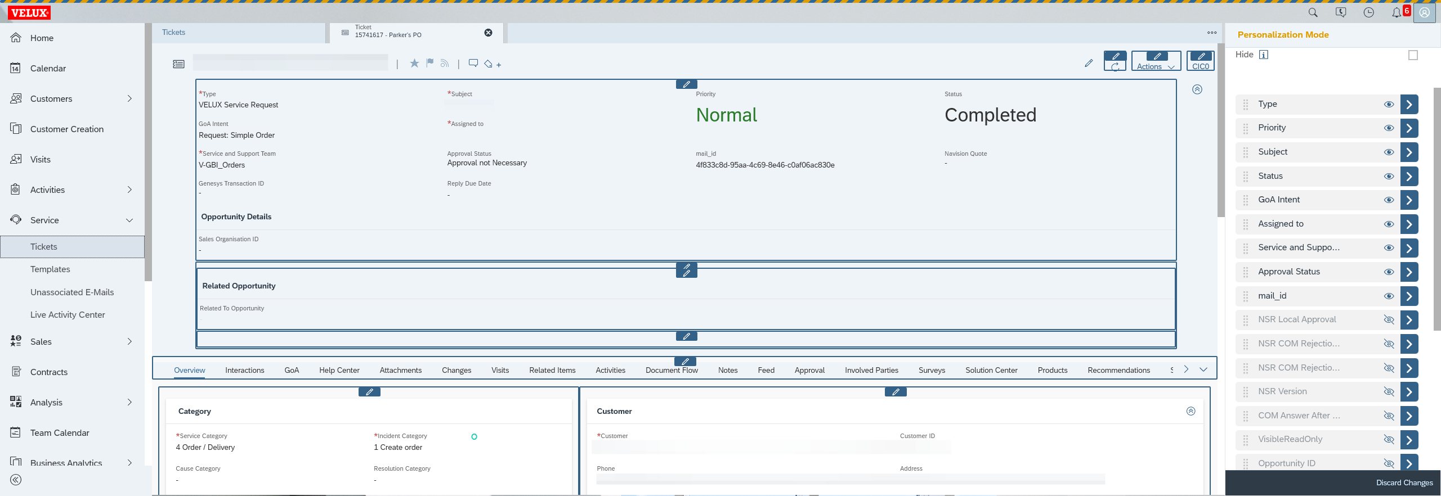Click the ticket list icon left of title
The height and width of the screenshot is (496, 1441).
pyautogui.click(x=178, y=64)
